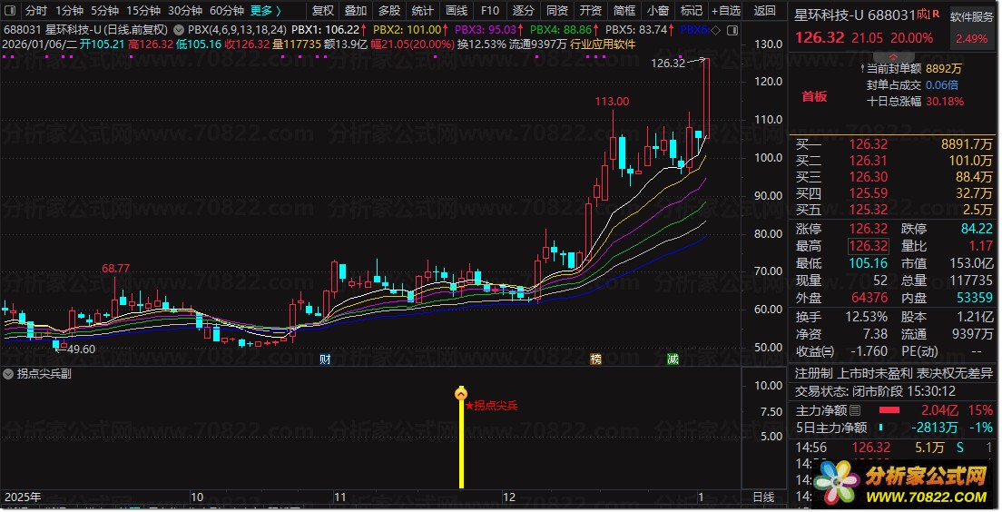Select the 1分钟 period
This screenshot has width=1002, height=512.
coord(69,11)
